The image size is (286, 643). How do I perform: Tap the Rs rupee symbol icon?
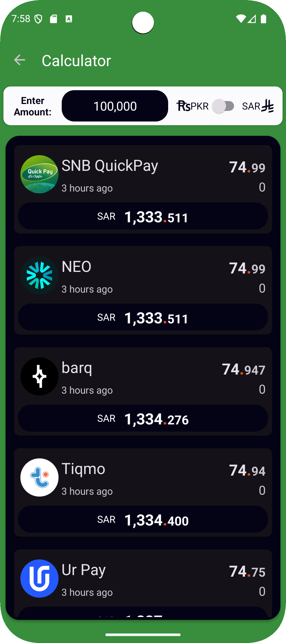(183, 106)
